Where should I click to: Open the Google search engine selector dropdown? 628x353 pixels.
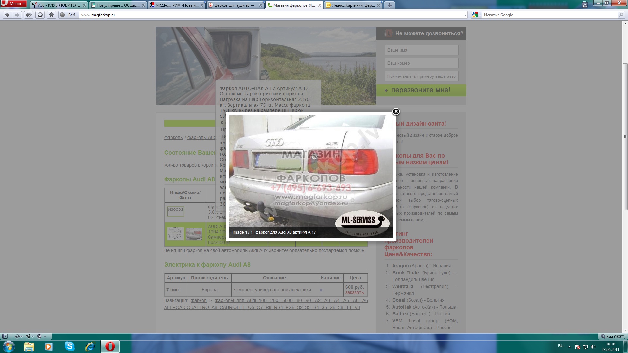pyautogui.click(x=476, y=15)
